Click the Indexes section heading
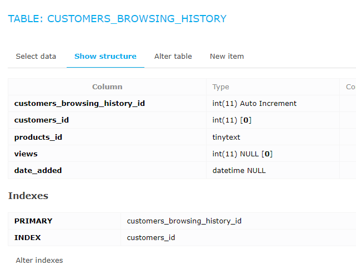The image size is (356, 270). pyautogui.click(x=28, y=196)
